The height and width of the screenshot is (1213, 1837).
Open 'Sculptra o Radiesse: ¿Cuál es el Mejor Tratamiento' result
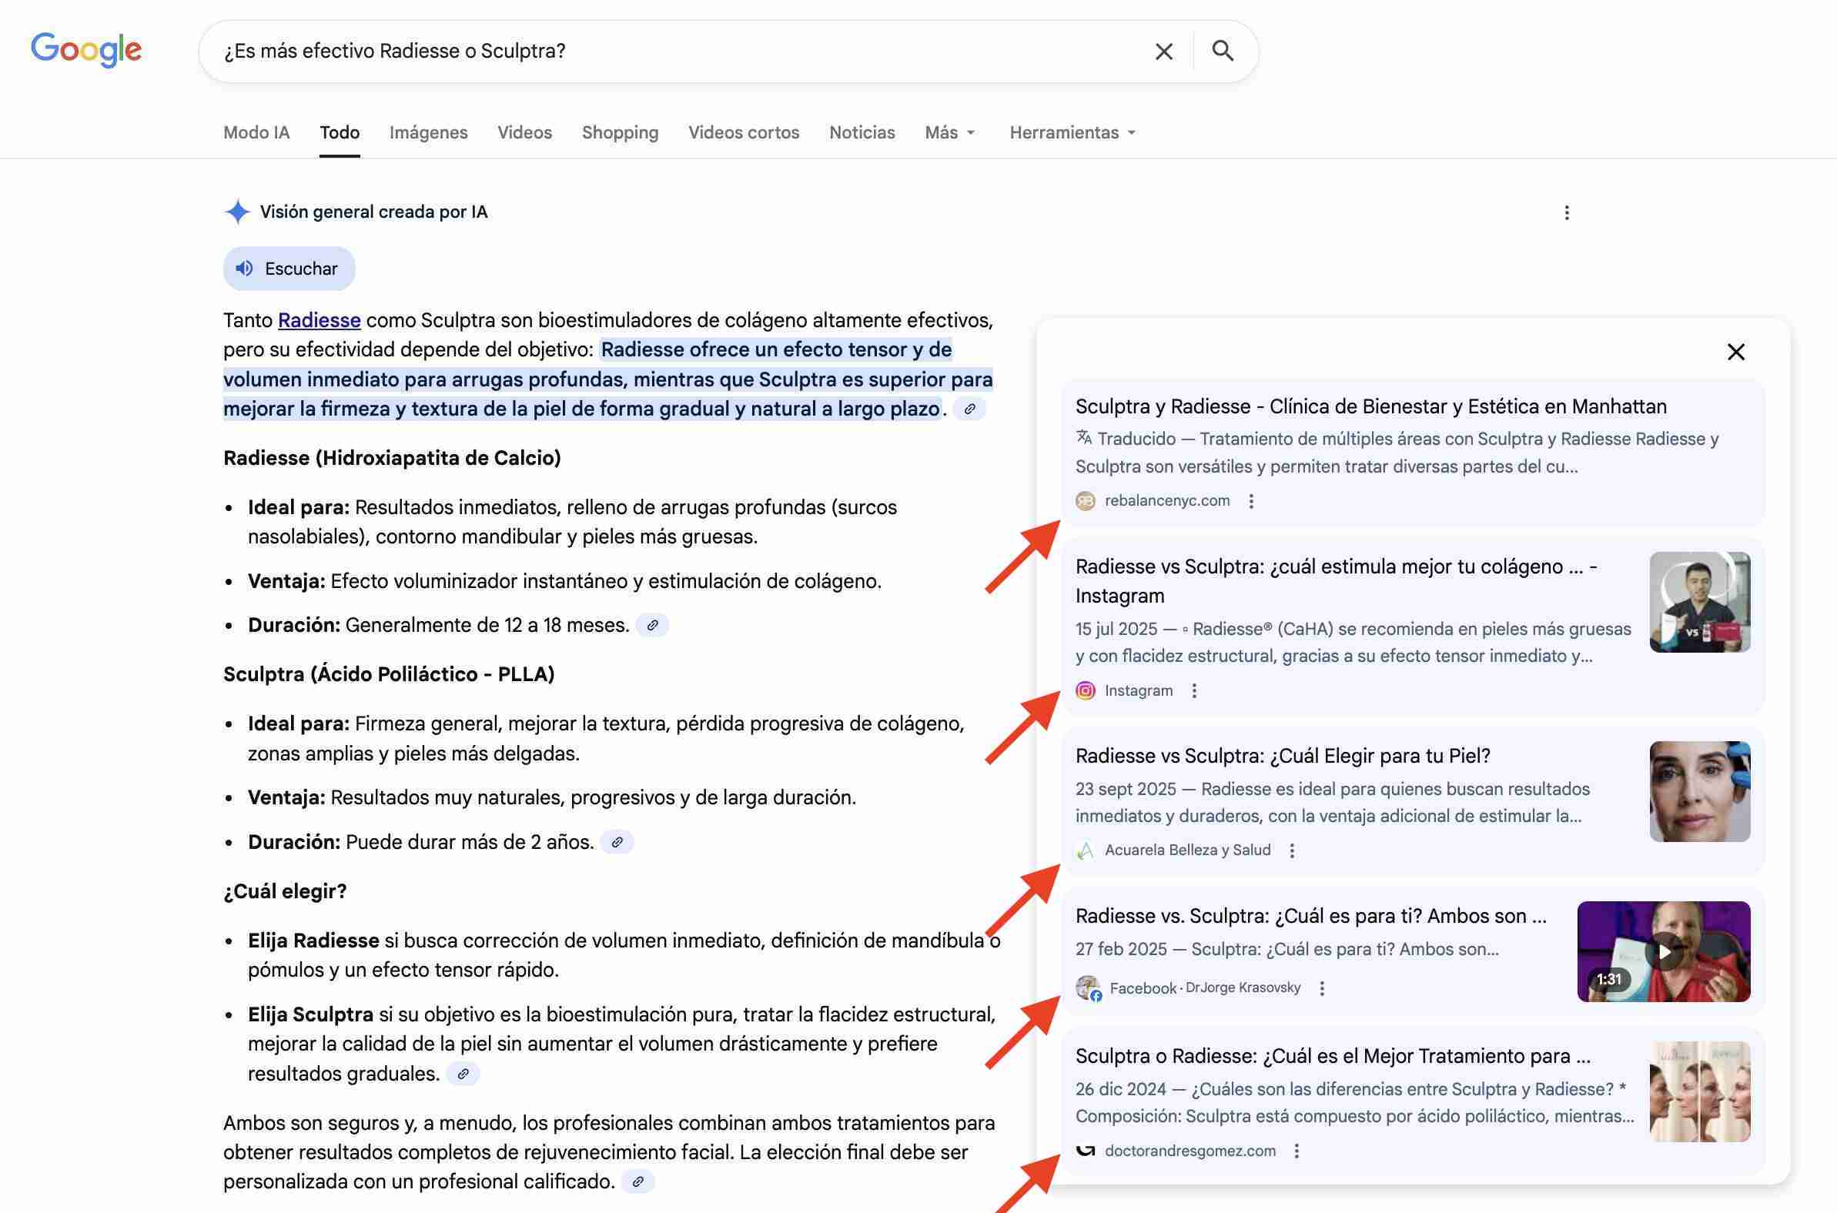tap(1333, 1056)
